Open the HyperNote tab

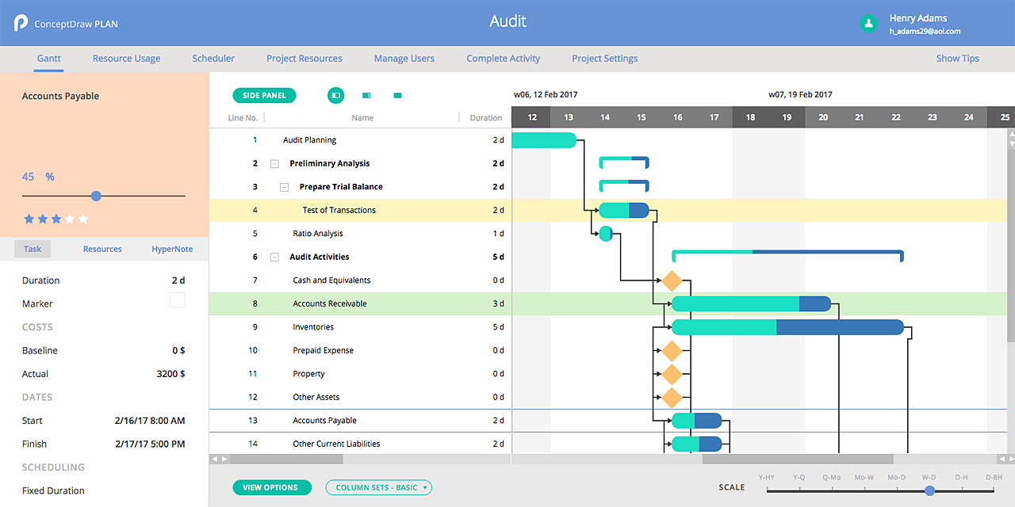point(172,249)
